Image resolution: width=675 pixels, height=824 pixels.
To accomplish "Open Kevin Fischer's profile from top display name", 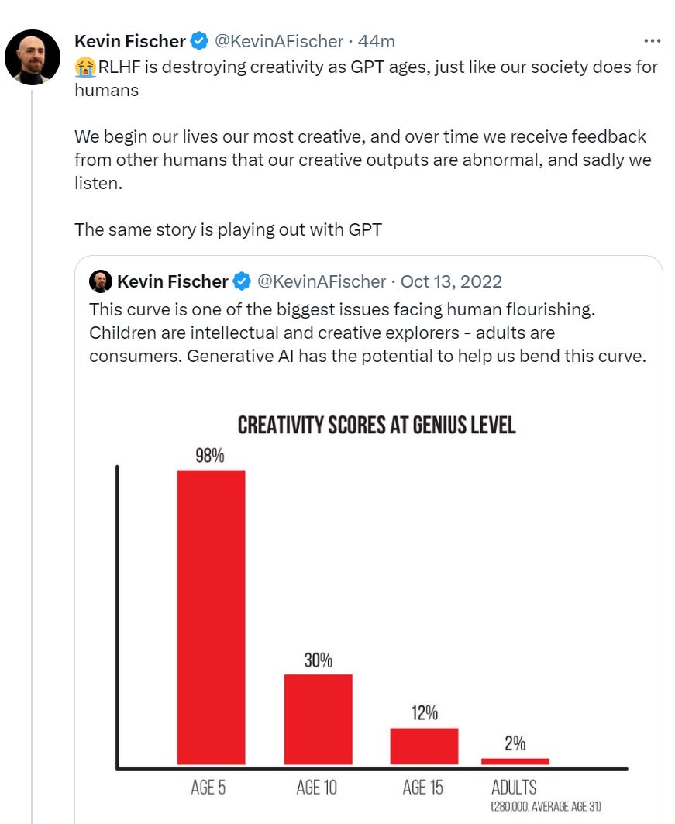I will coord(129,41).
